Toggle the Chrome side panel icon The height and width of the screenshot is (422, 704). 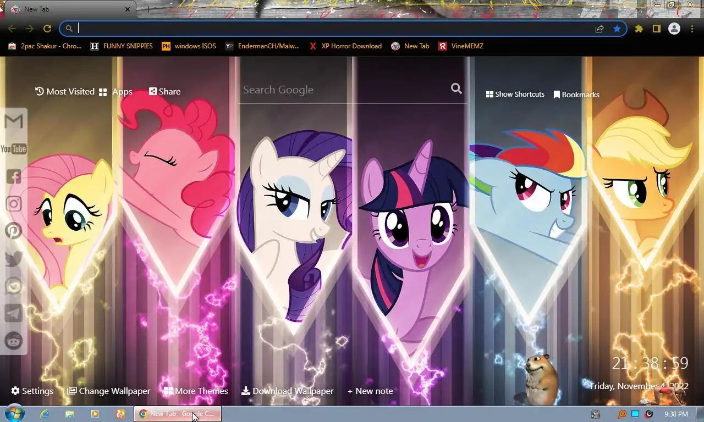656,29
